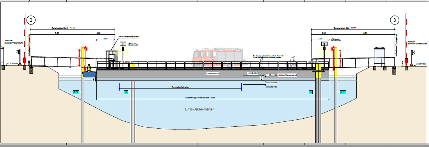Image resolution: width=429 pixels, height=147 pixels.
Task: Click the south bank traffic signal
Action: [x=413, y=52]
